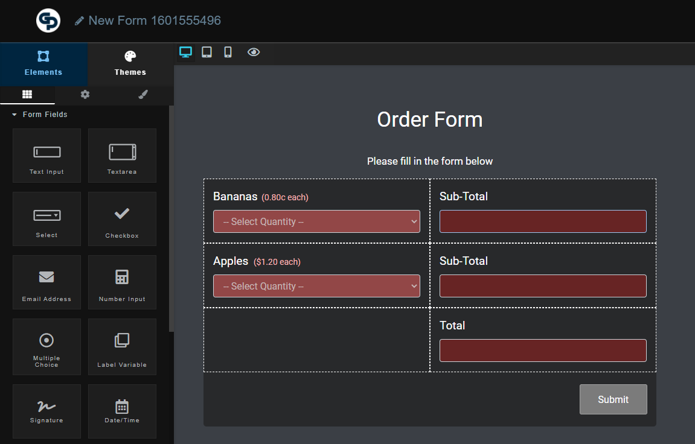Add an Email Address element
Screen dimensions: 695x444
(x=46, y=282)
